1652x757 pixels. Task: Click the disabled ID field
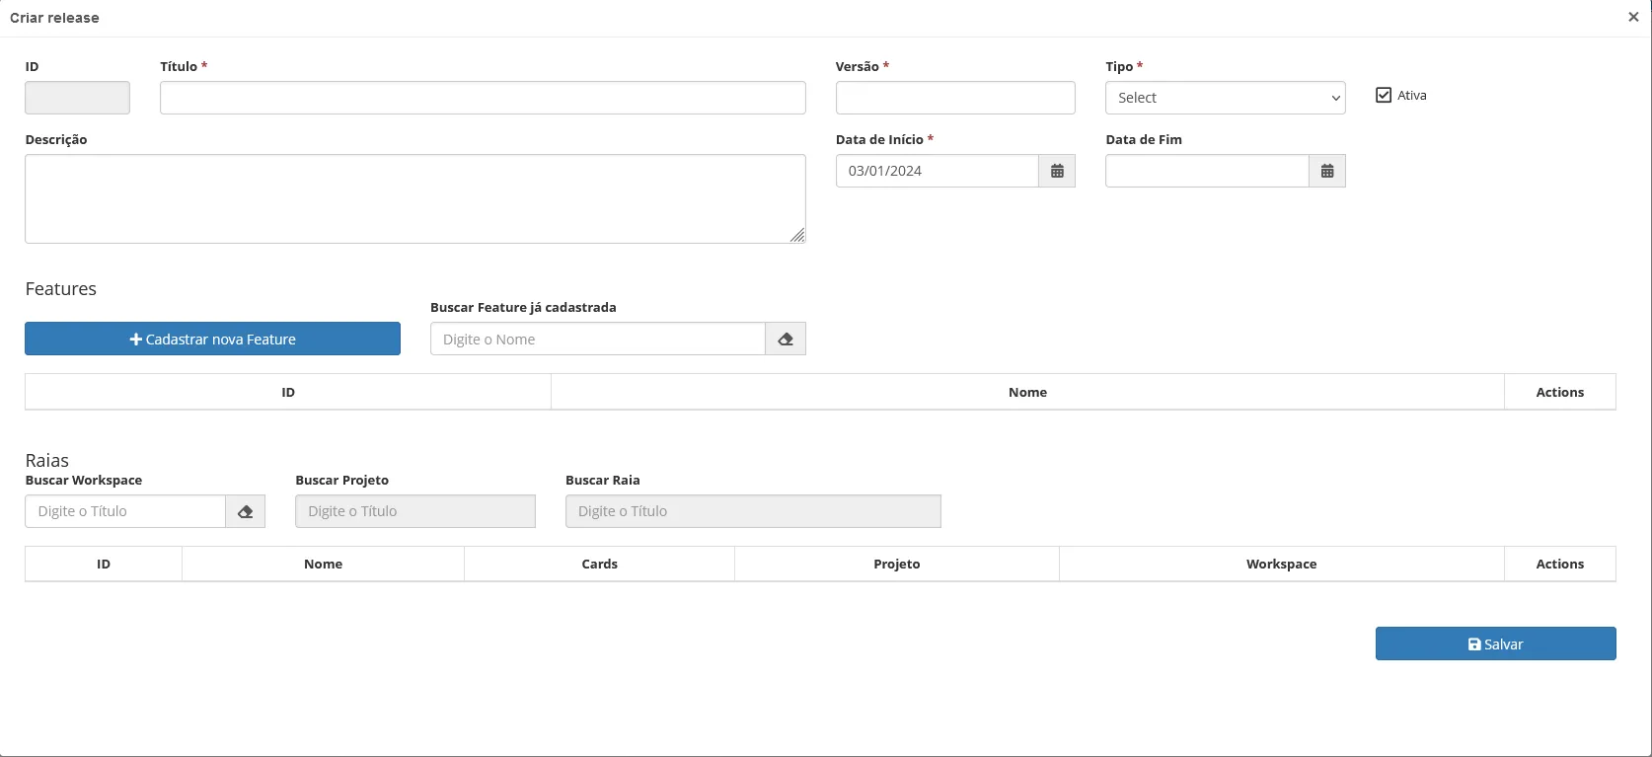[x=77, y=98]
